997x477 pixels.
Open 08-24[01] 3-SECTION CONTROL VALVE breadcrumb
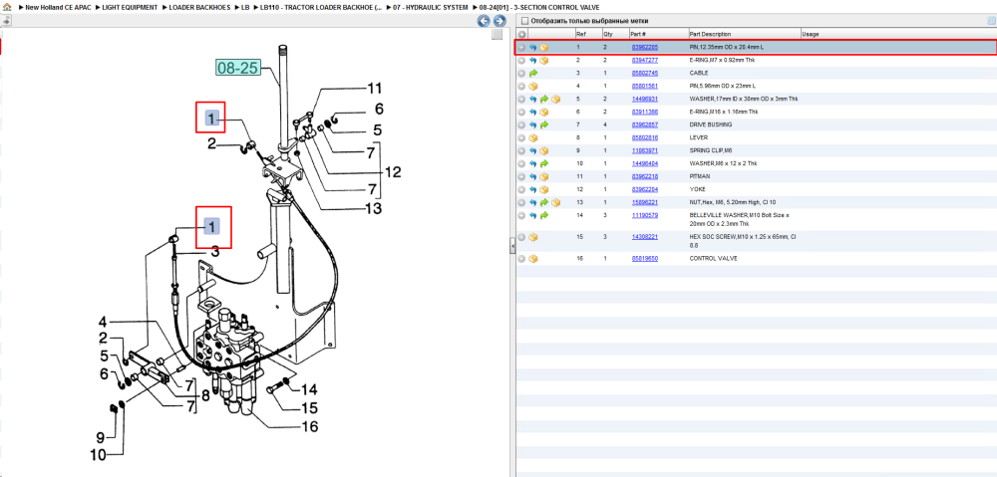pyautogui.click(x=539, y=7)
